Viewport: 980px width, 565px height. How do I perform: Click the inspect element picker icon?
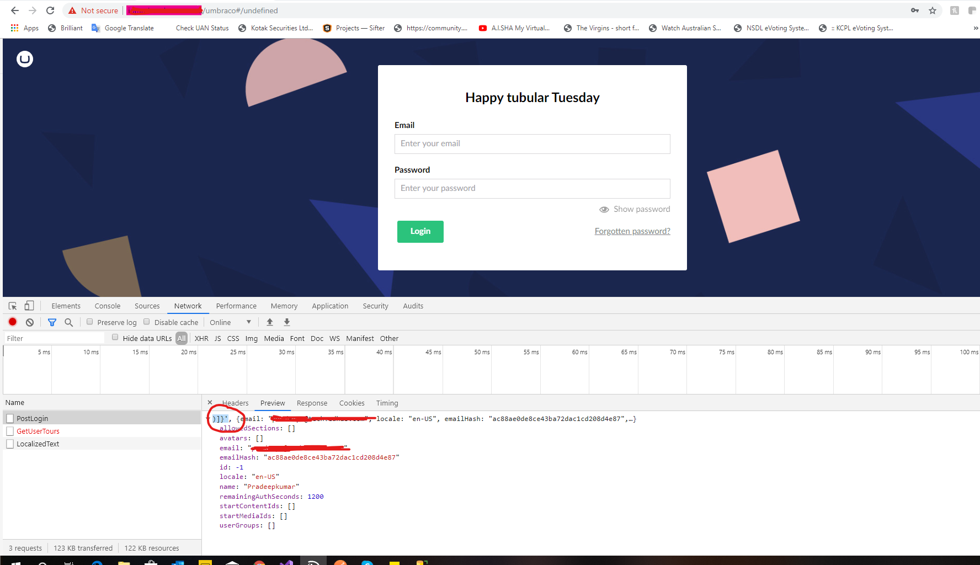pyautogui.click(x=13, y=306)
